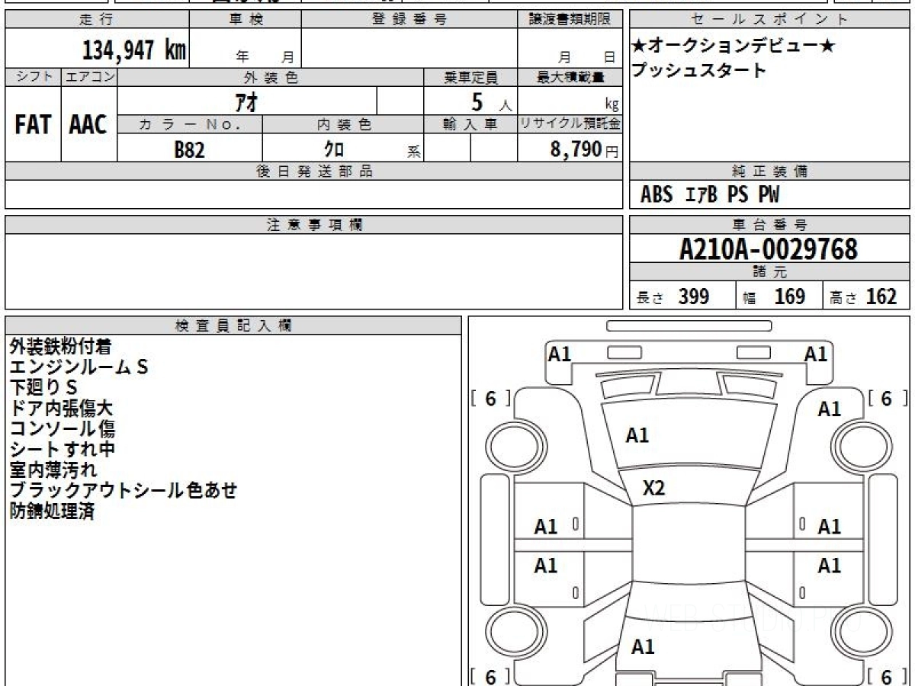Click the 乗車定員 header

[x=470, y=77]
